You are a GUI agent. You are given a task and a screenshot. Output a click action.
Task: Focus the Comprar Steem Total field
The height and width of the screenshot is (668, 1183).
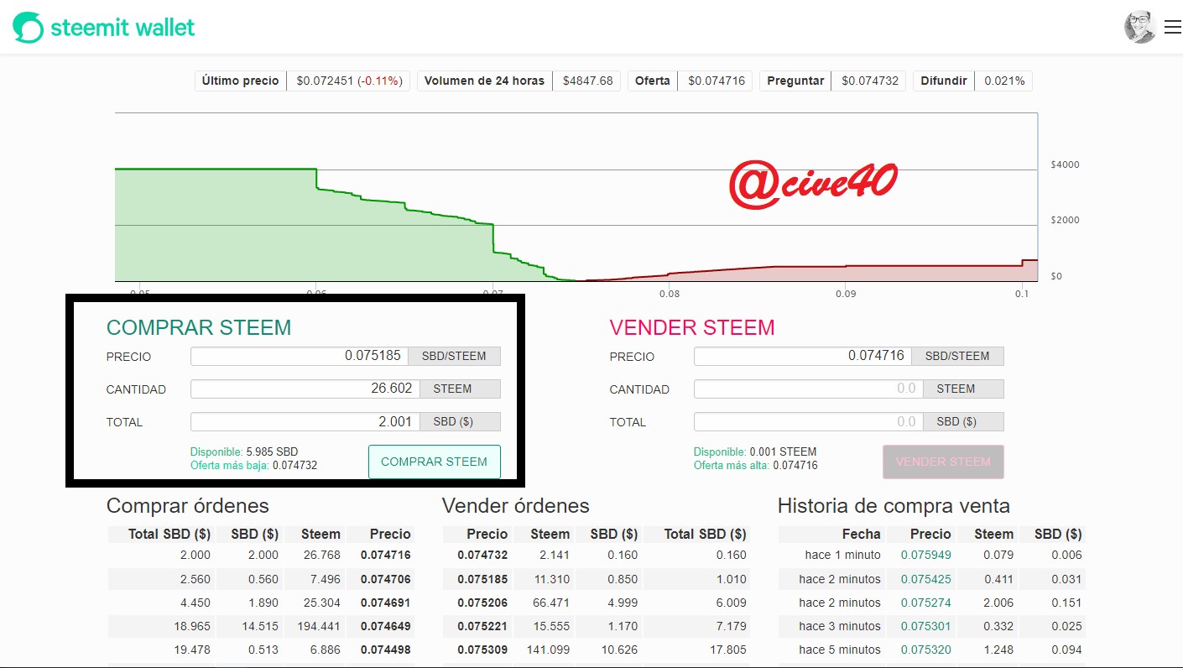tap(305, 421)
